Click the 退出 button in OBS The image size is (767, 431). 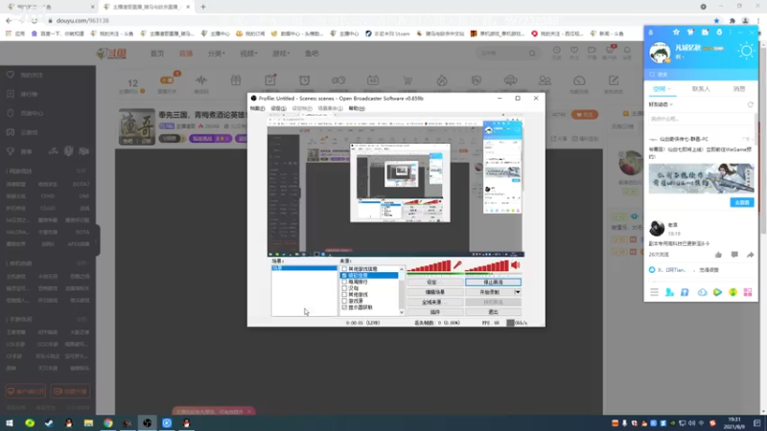pos(493,312)
